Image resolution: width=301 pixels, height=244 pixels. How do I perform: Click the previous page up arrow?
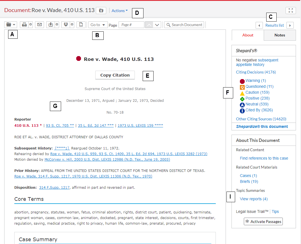point(149,25)
